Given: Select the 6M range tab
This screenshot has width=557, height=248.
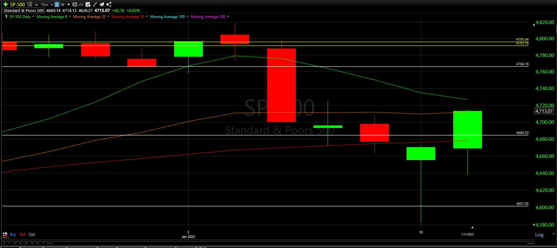Looking at the screenshot, I should [21, 243].
